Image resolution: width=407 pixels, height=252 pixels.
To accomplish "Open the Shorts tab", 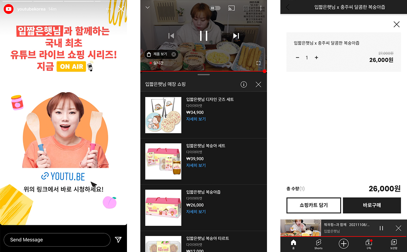I will pos(318,244).
